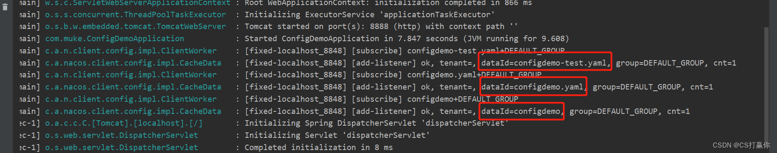Image resolution: width=777 pixels, height=153 pixels.
Task: Click the Clear All trash icon
Action: coord(5,7)
